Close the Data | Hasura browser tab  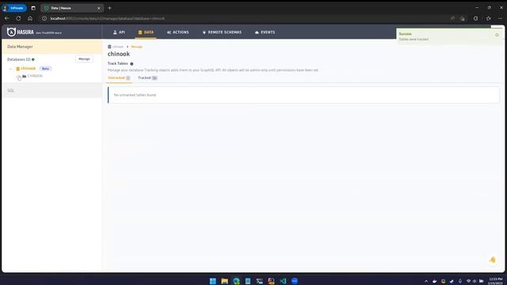(x=98, y=8)
